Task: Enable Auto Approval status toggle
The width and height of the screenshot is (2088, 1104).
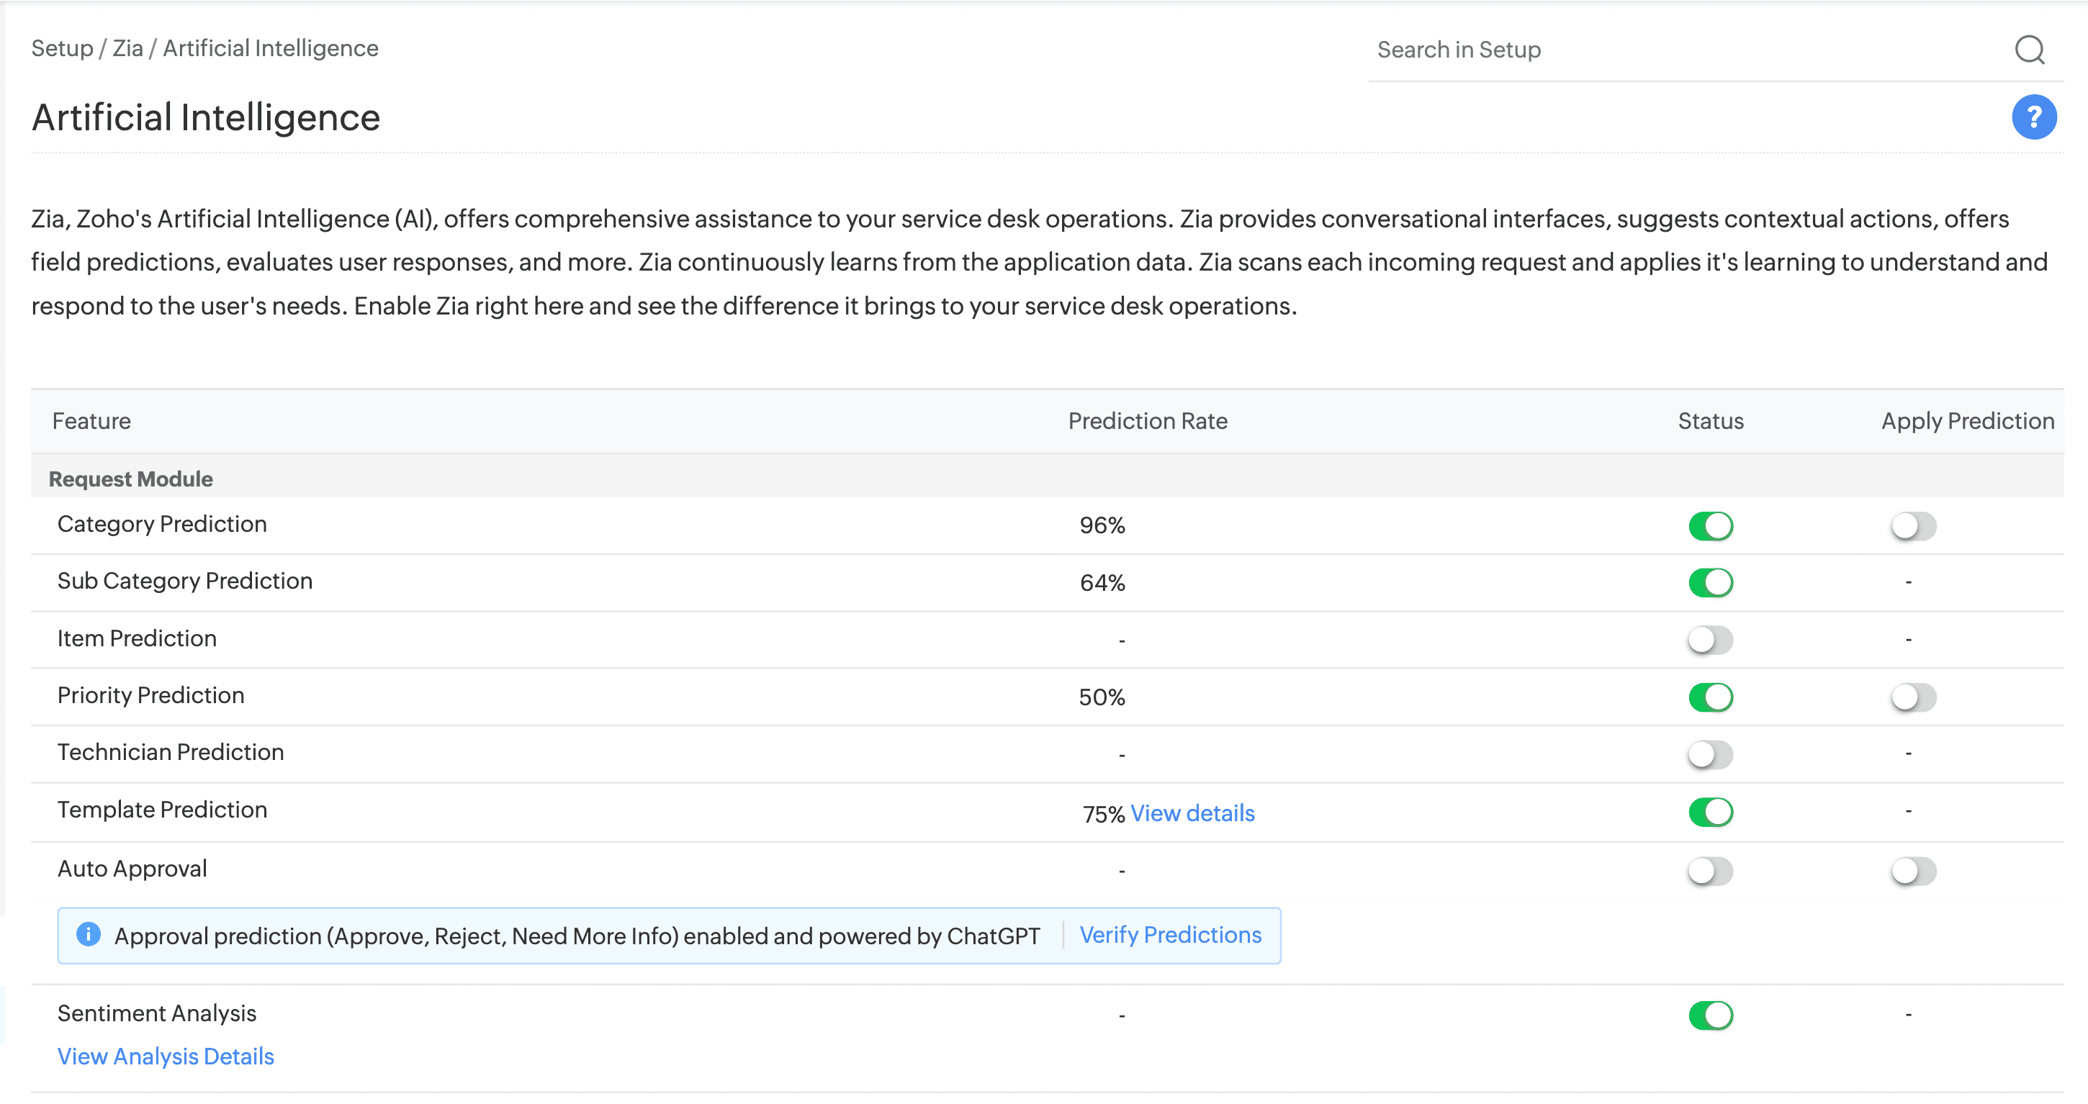Action: (1710, 872)
